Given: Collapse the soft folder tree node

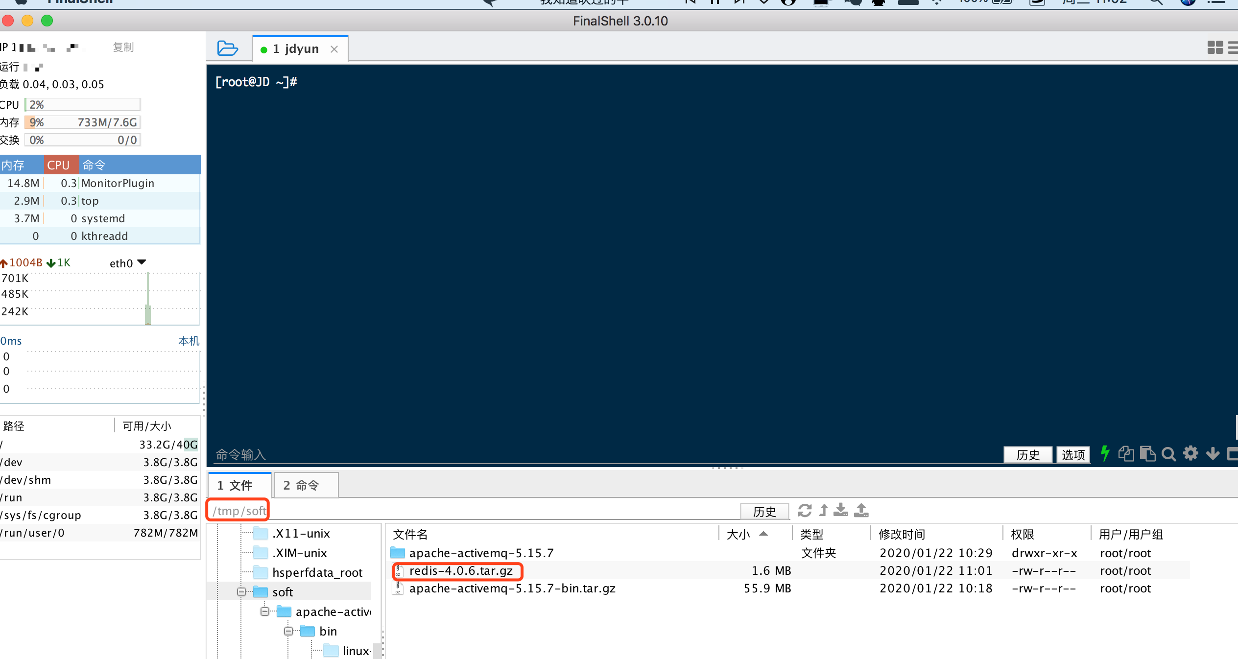Looking at the screenshot, I should click(x=241, y=592).
